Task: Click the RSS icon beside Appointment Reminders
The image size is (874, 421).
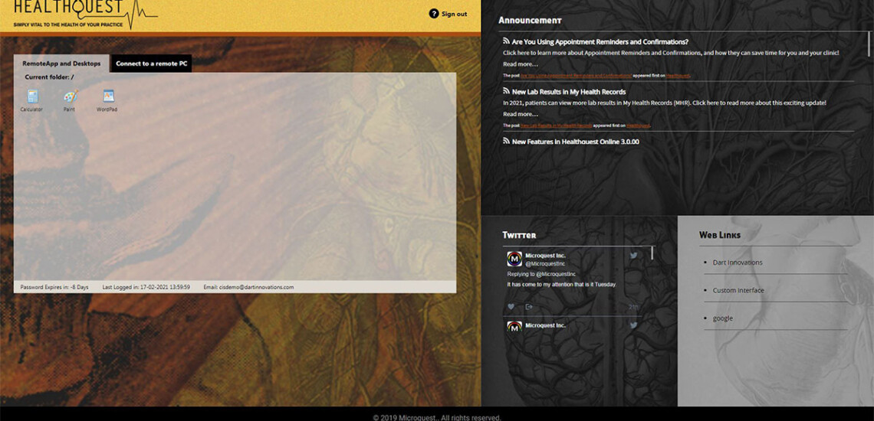Action: click(x=506, y=41)
